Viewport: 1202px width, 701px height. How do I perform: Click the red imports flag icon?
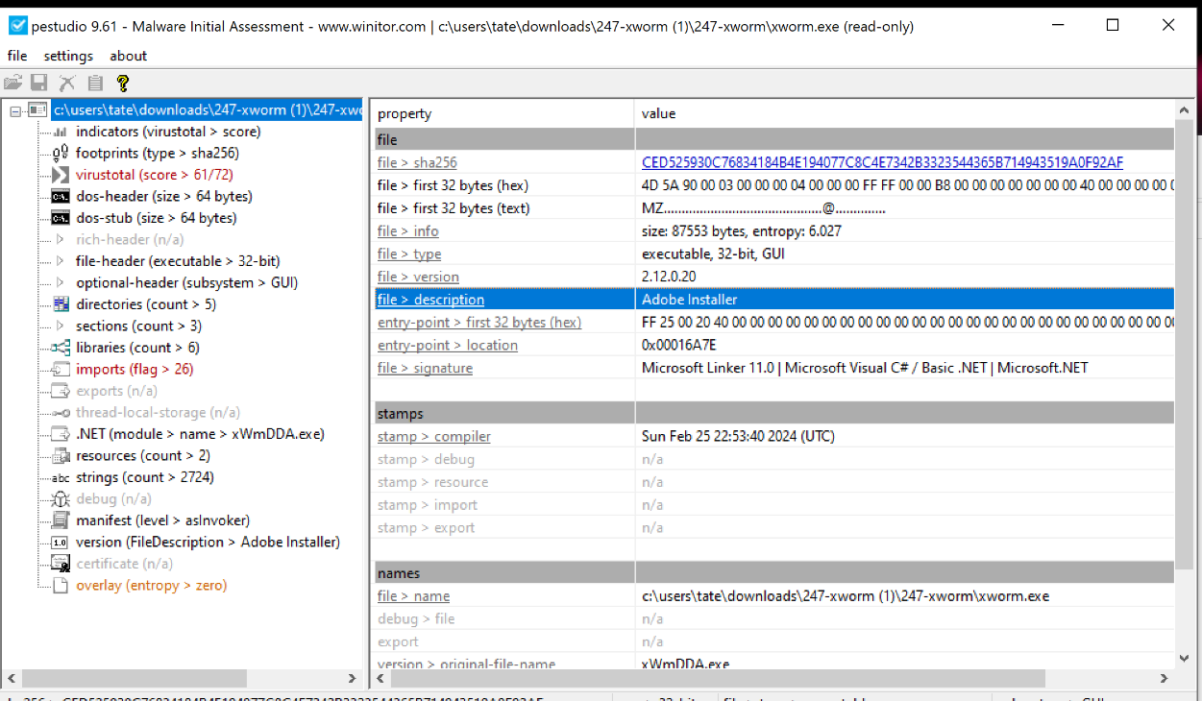click(x=60, y=369)
